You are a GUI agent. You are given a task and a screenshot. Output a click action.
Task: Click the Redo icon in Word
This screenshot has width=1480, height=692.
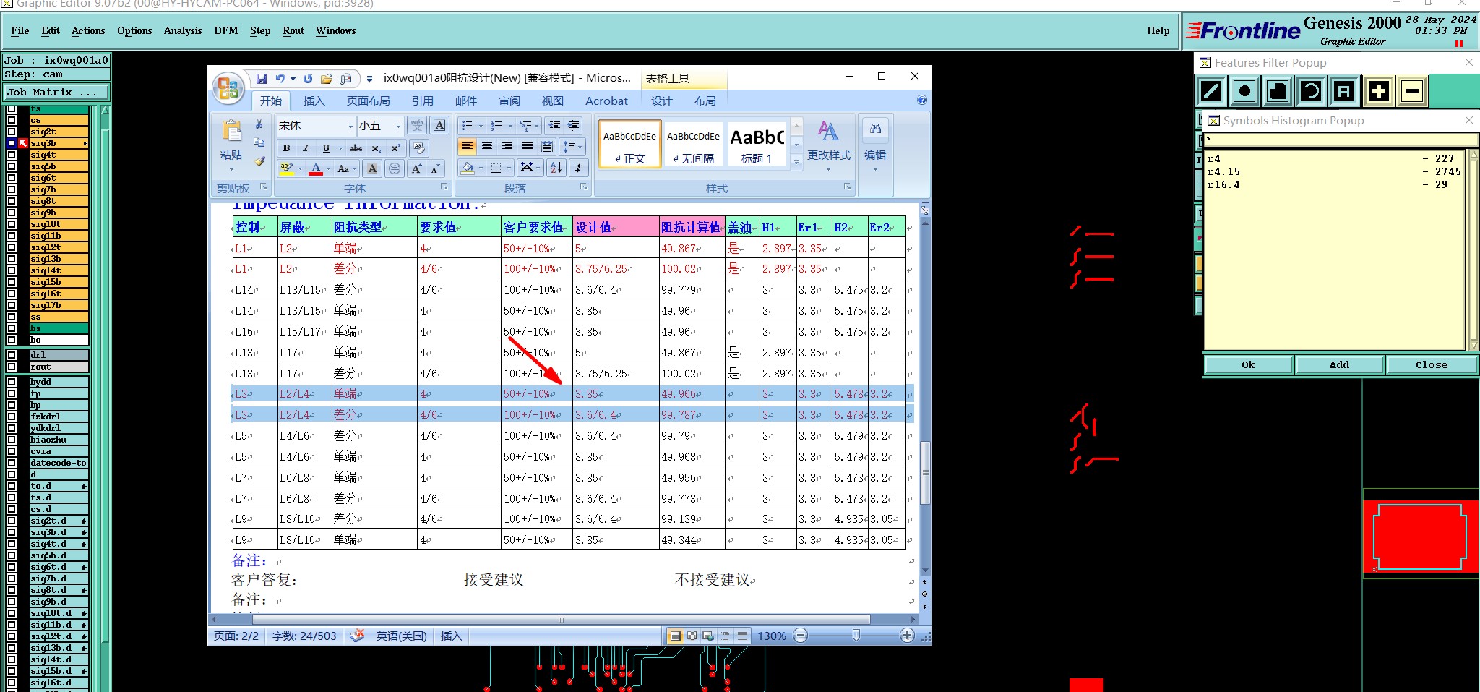point(308,78)
